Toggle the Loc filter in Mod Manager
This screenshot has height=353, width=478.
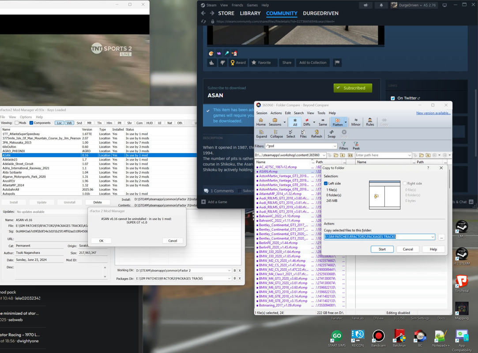click(x=59, y=123)
